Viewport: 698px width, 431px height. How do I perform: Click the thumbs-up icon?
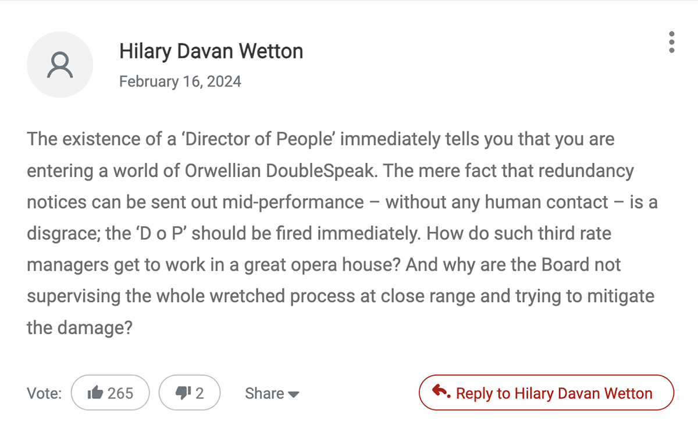[x=95, y=394]
